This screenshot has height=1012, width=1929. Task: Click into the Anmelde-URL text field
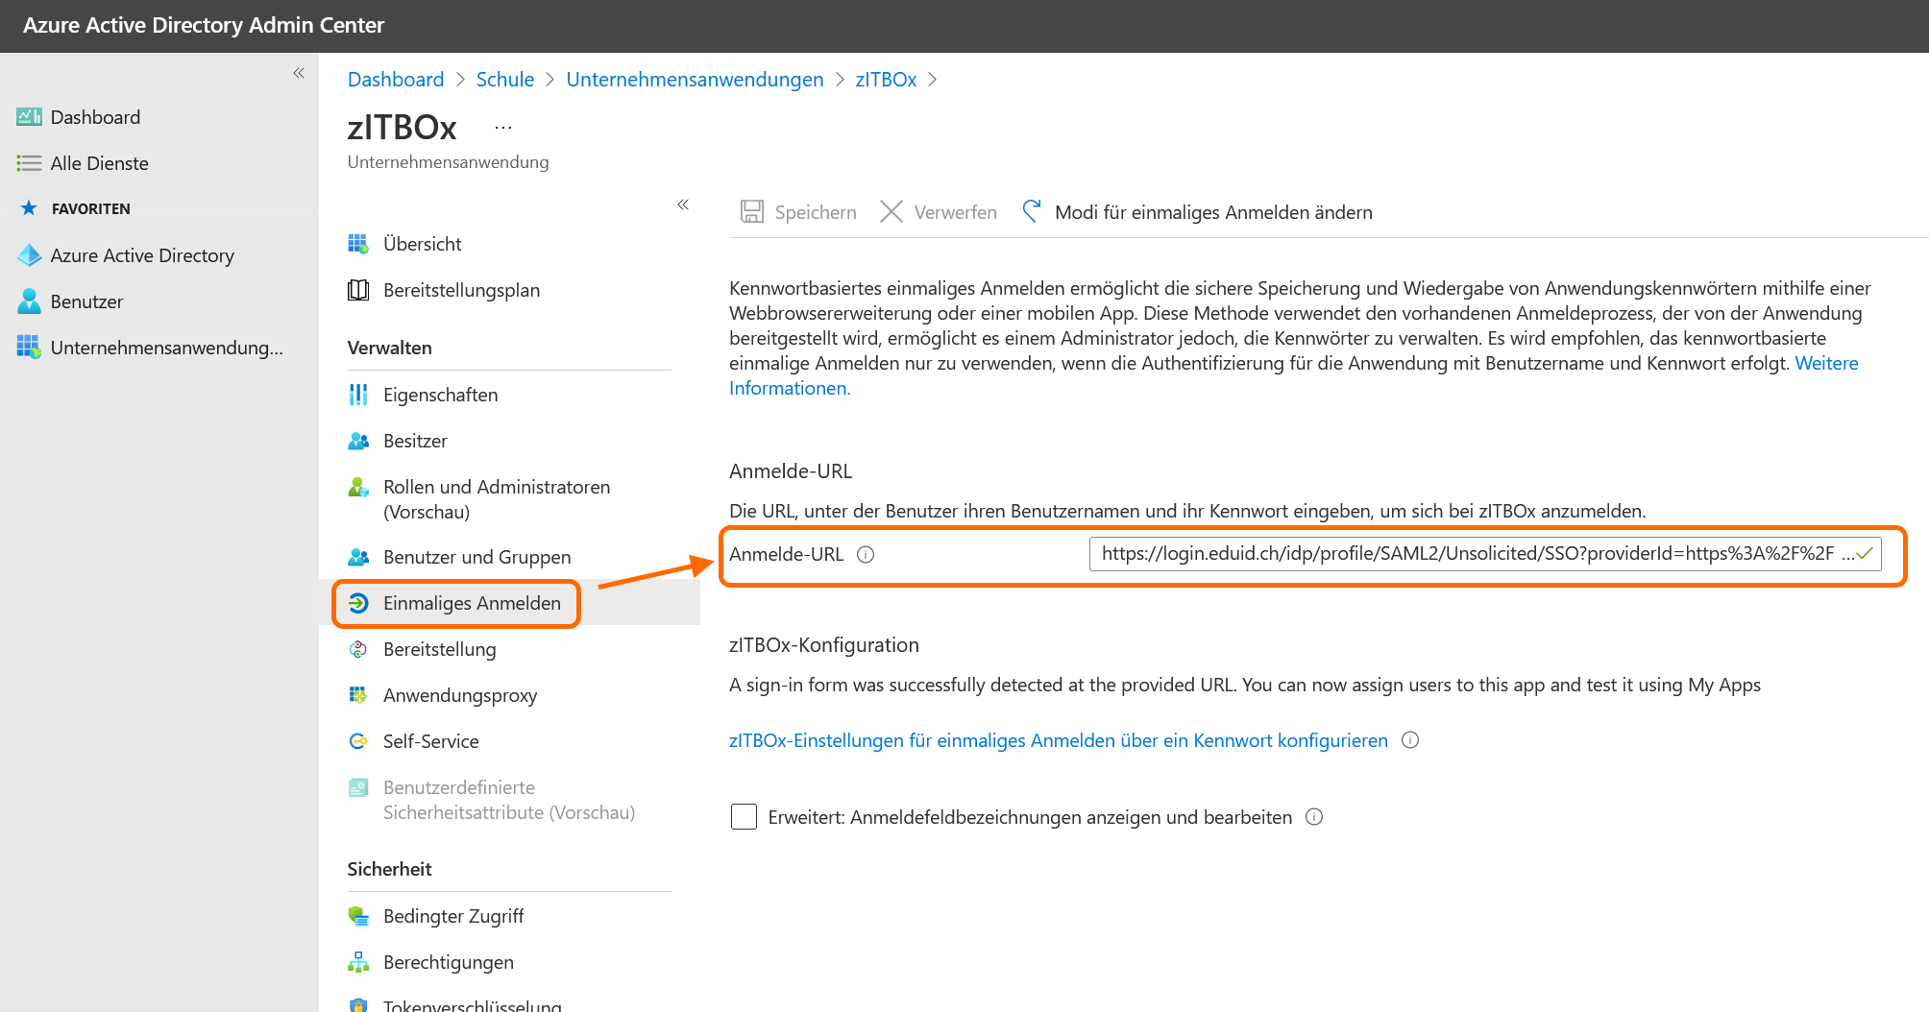pos(1467,554)
